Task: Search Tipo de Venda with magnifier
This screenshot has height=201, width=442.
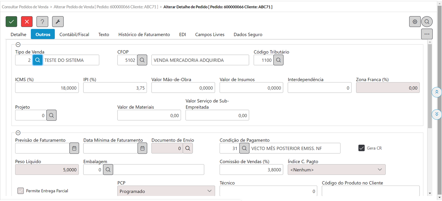Action: (x=38, y=60)
